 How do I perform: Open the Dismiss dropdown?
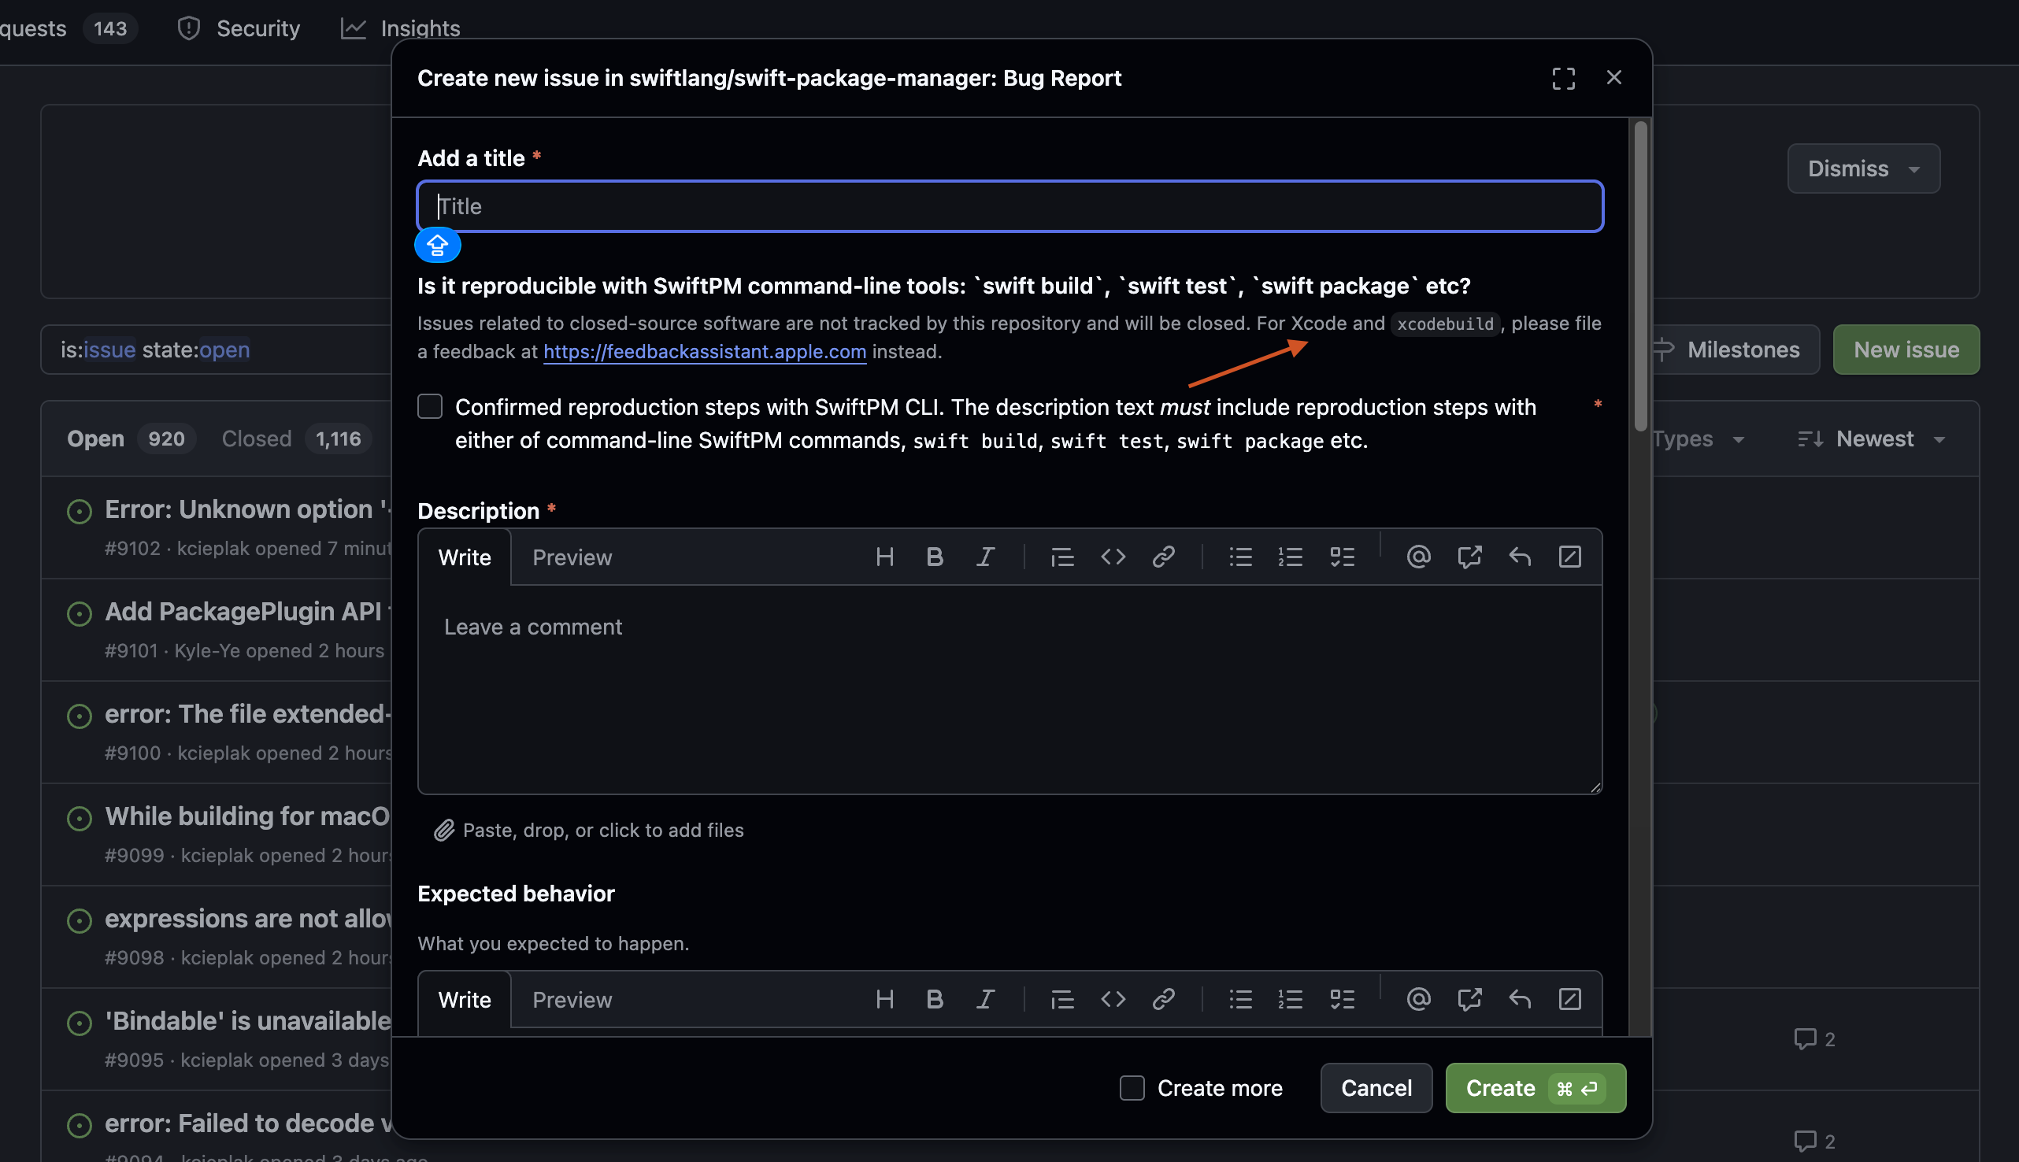[x=1862, y=168]
